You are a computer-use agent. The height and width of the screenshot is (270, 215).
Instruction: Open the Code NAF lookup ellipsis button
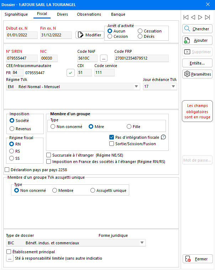[104, 58]
